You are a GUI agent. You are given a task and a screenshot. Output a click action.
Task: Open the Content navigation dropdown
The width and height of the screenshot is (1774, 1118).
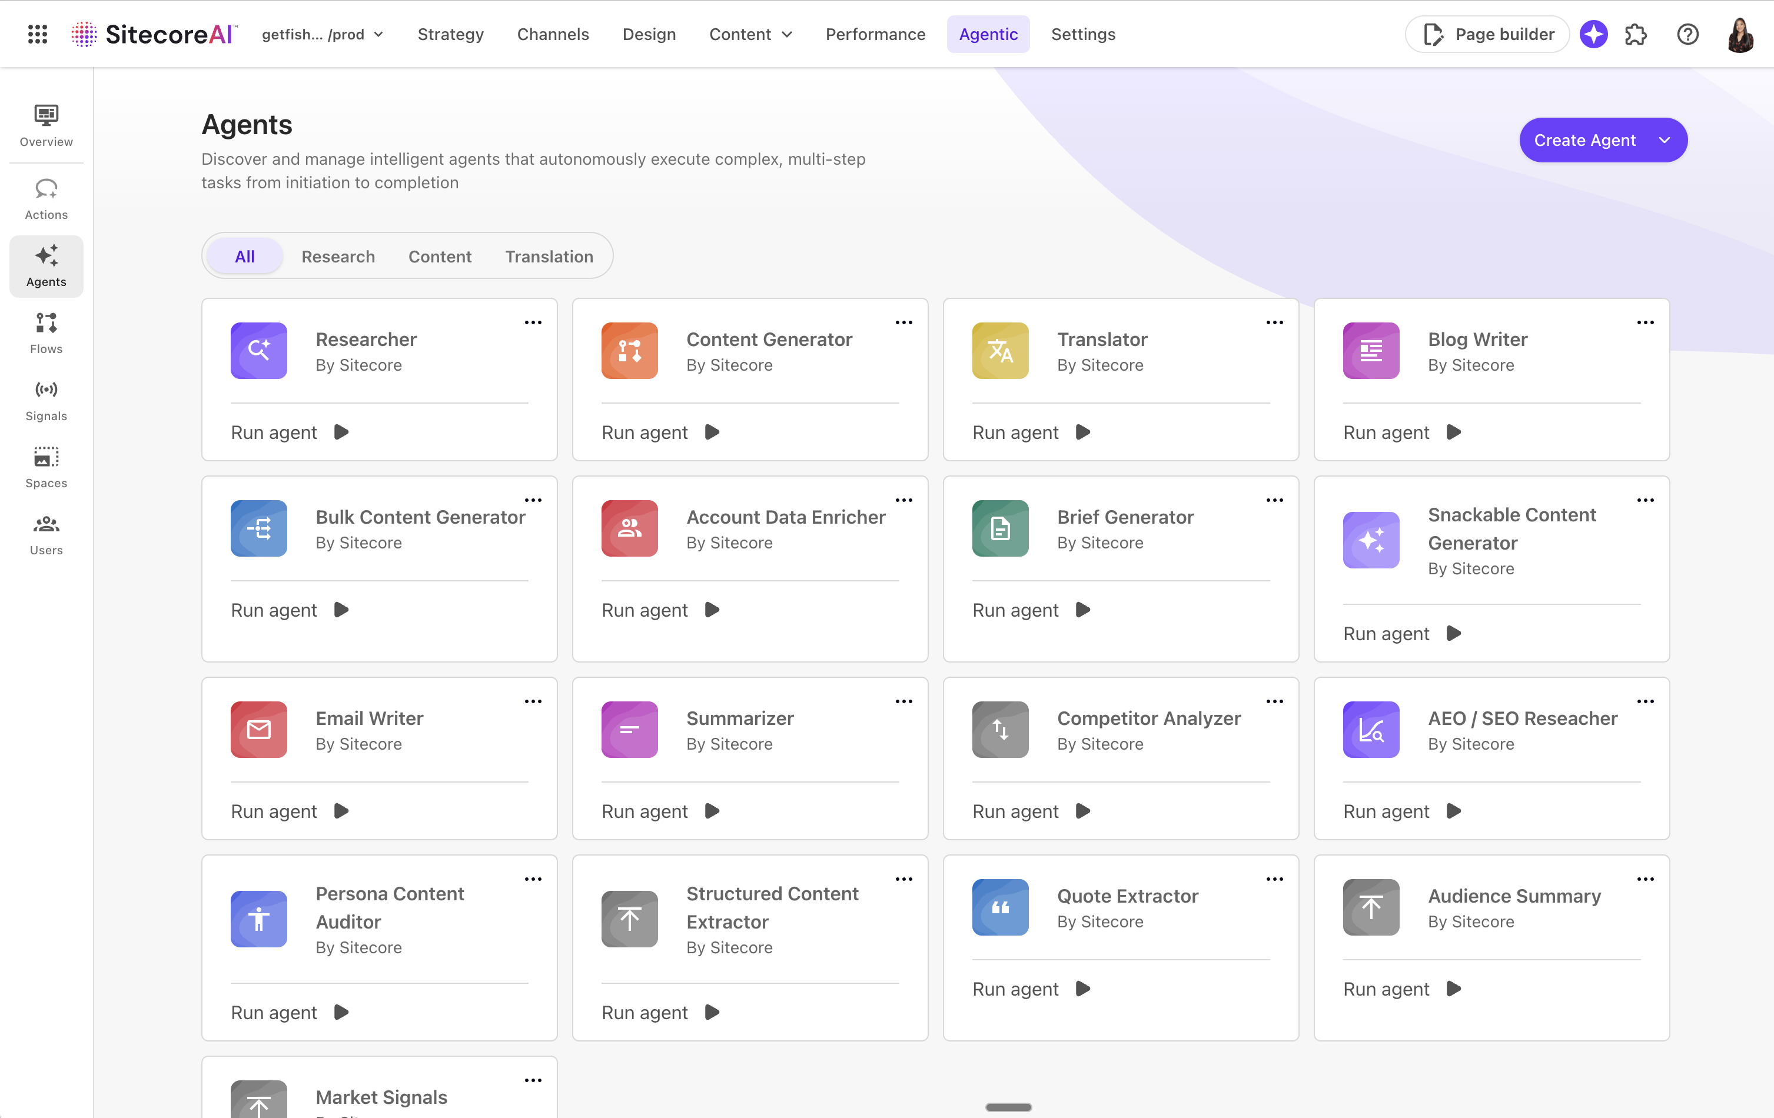click(x=750, y=34)
